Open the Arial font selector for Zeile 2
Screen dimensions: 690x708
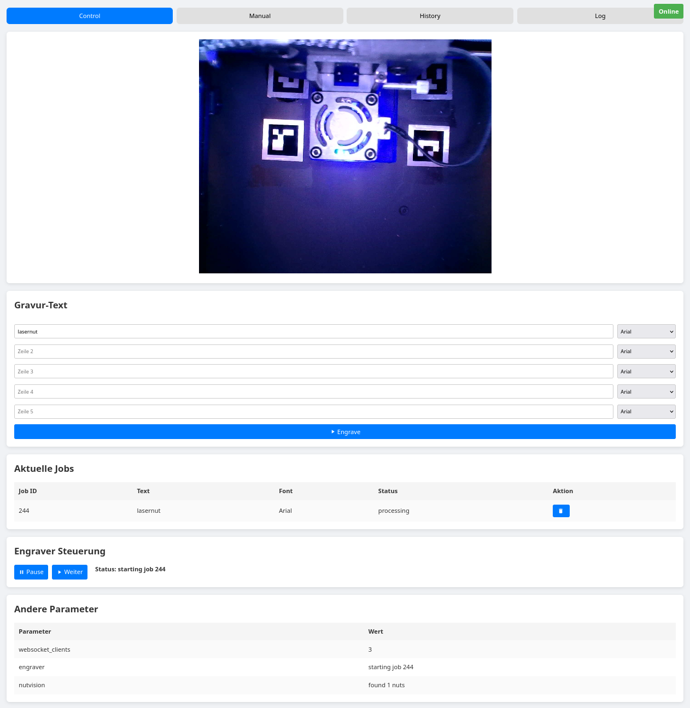[x=646, y=351]
